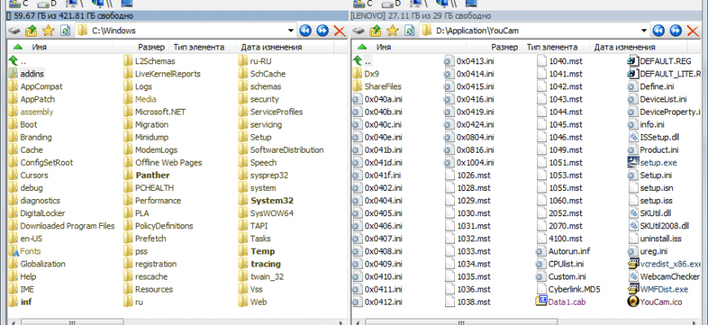Click drive list icon left of C:\Windows toolbar

coord(15,31)
